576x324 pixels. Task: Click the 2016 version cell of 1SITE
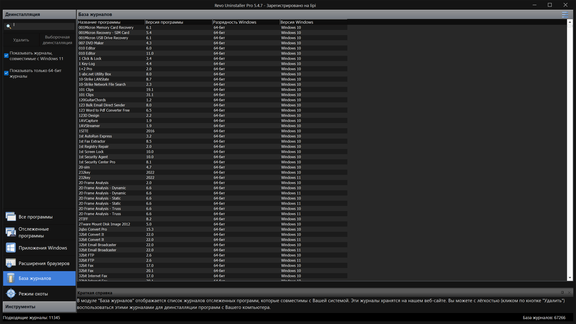pos(150,131)
